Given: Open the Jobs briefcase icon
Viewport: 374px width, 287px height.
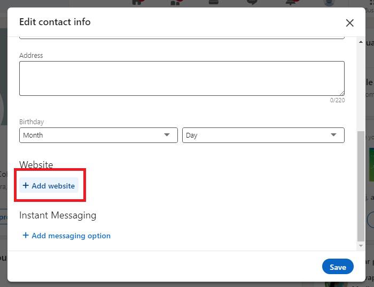Looking at the screenshot, I should [x=214, y=2].
